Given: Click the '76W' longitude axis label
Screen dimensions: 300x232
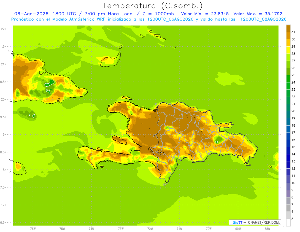Looking at the screenshot, I should [33, 229].
